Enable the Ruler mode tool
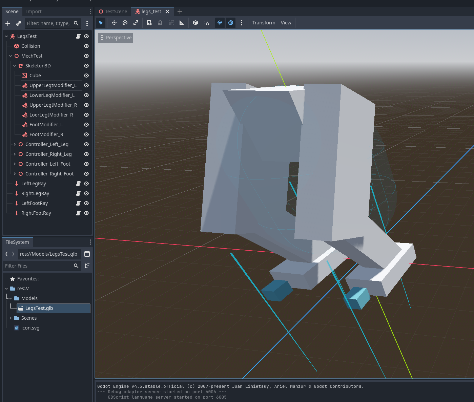The image size is (474, 402). click(182, 23)
